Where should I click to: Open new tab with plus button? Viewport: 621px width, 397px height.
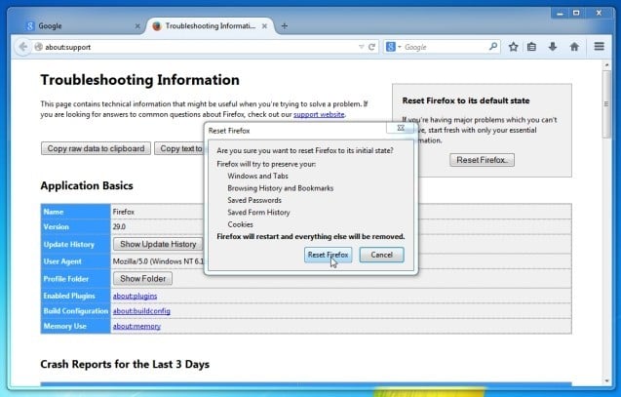point(285,24)
